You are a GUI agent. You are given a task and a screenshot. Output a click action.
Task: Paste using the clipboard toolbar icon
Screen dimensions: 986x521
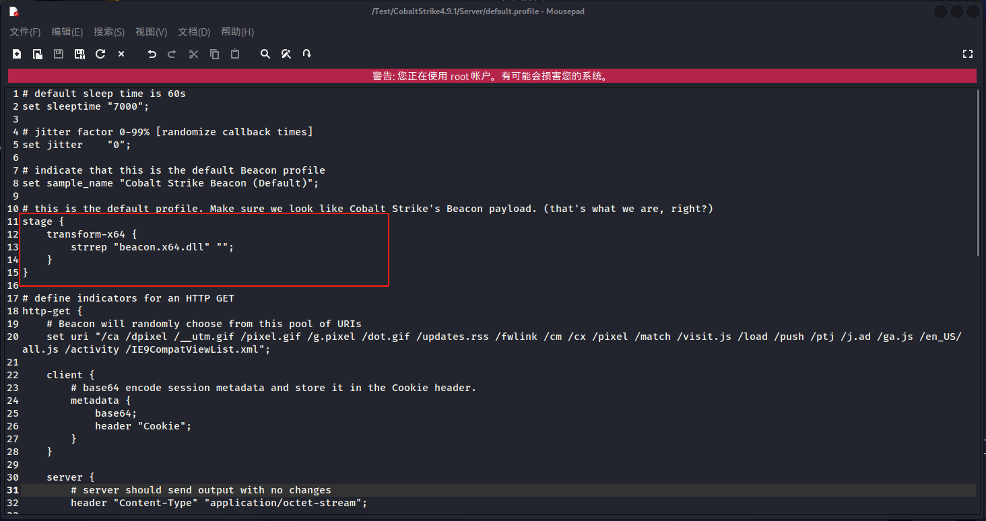click(x=235, y=54)
